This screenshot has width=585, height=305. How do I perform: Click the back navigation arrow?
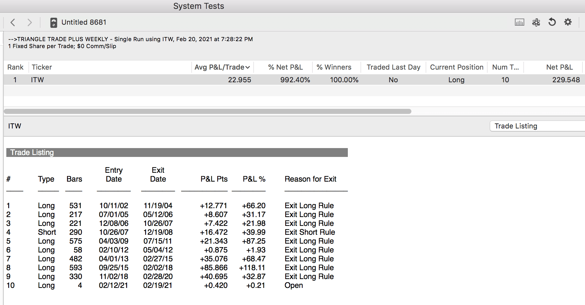click(x=13, y=22)
